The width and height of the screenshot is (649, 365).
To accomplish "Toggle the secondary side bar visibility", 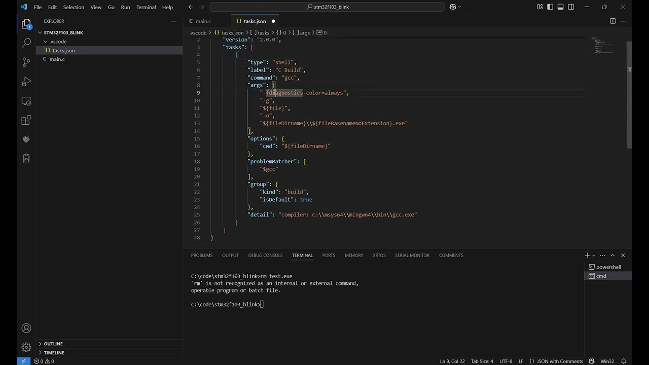I will coord(571,7).
